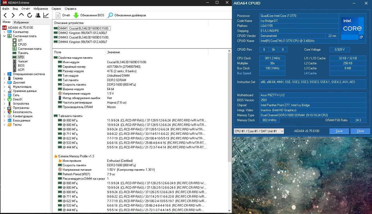Screen dimensions: 372x214
Task: Switch to the Избранное tab in the sidebar
Action: tap(21, 22)
